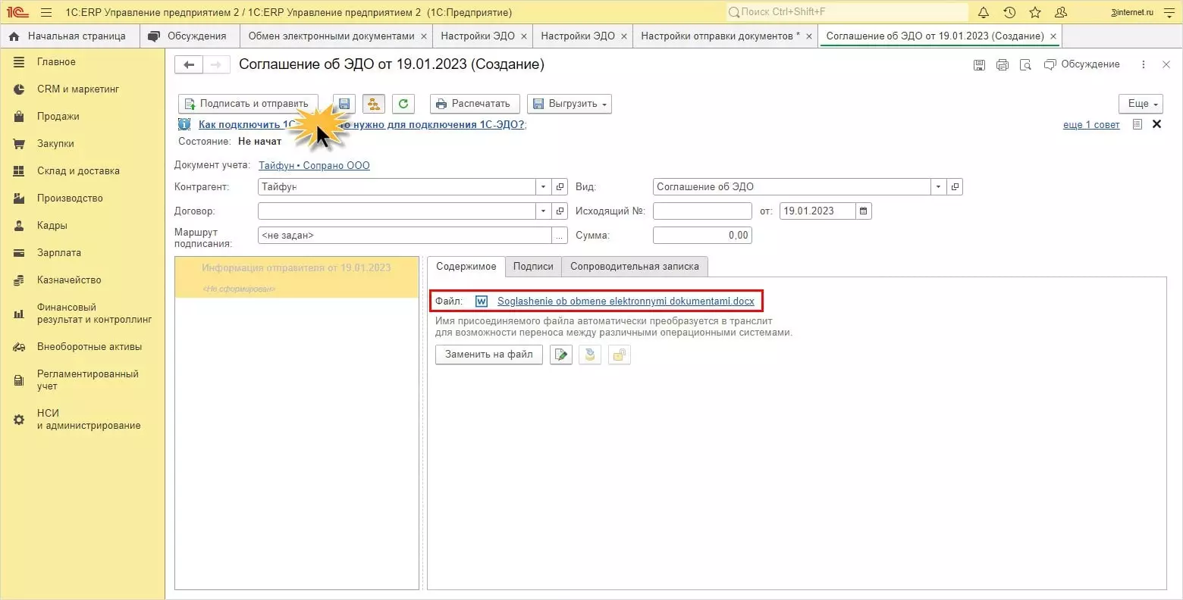Switch to the Подписи tab
This screenshot has width=1183, height=600.
(x=533, y=267)
